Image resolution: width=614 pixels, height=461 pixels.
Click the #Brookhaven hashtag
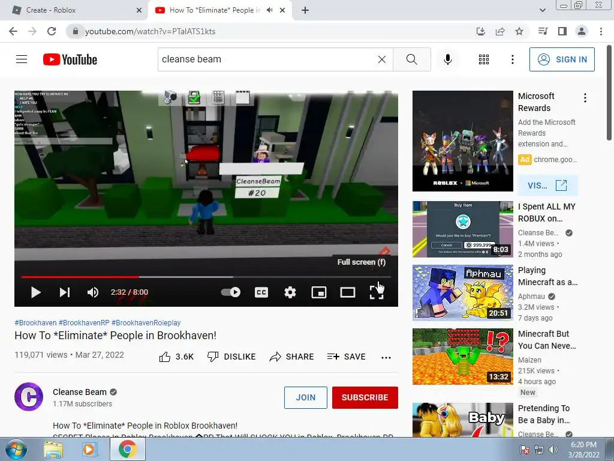coord(35,322)
